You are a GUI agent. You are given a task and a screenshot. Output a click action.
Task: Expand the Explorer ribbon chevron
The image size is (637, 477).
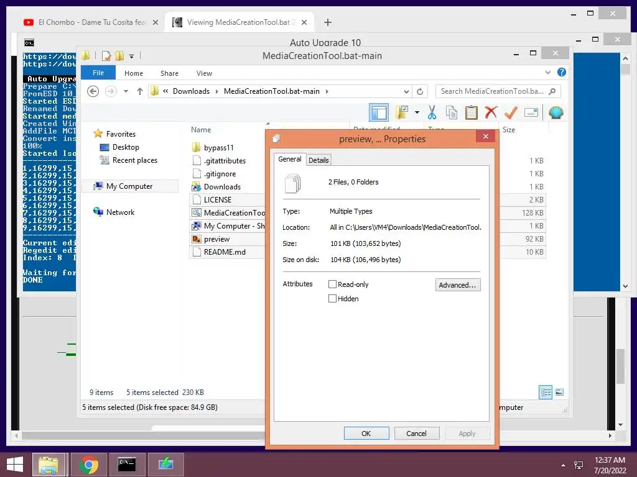pos(547,72)
